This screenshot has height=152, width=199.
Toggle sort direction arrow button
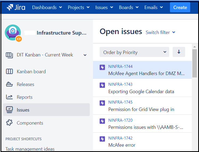pos(179,52)
